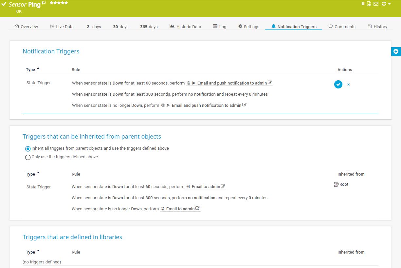
Task: Set priority using the five-star rating
Action: point(59,3)
